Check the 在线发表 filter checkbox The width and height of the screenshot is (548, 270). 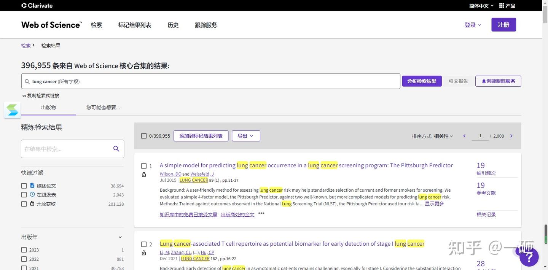(24, 195)
